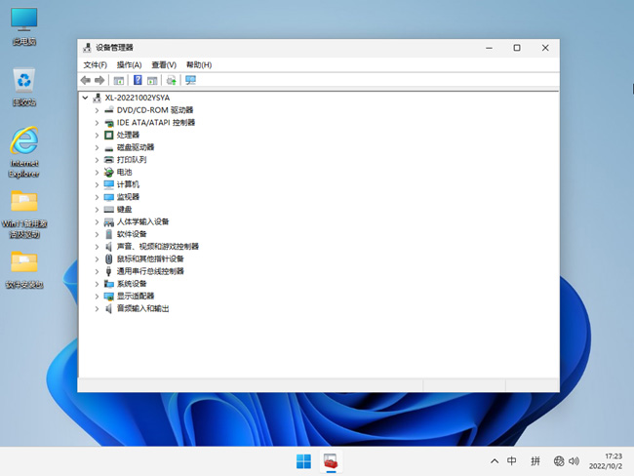Open the 文件(F) menu
This screenshot has width=634, height=476.
point(95,64)
